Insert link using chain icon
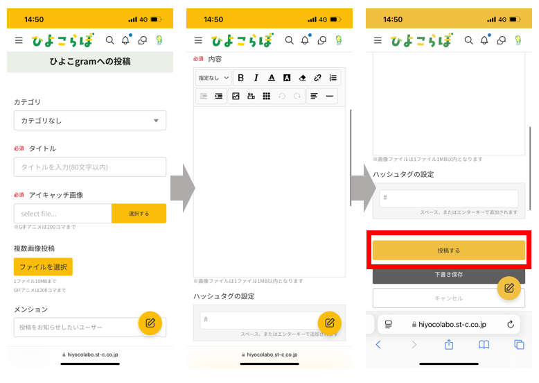 [317, 78]
